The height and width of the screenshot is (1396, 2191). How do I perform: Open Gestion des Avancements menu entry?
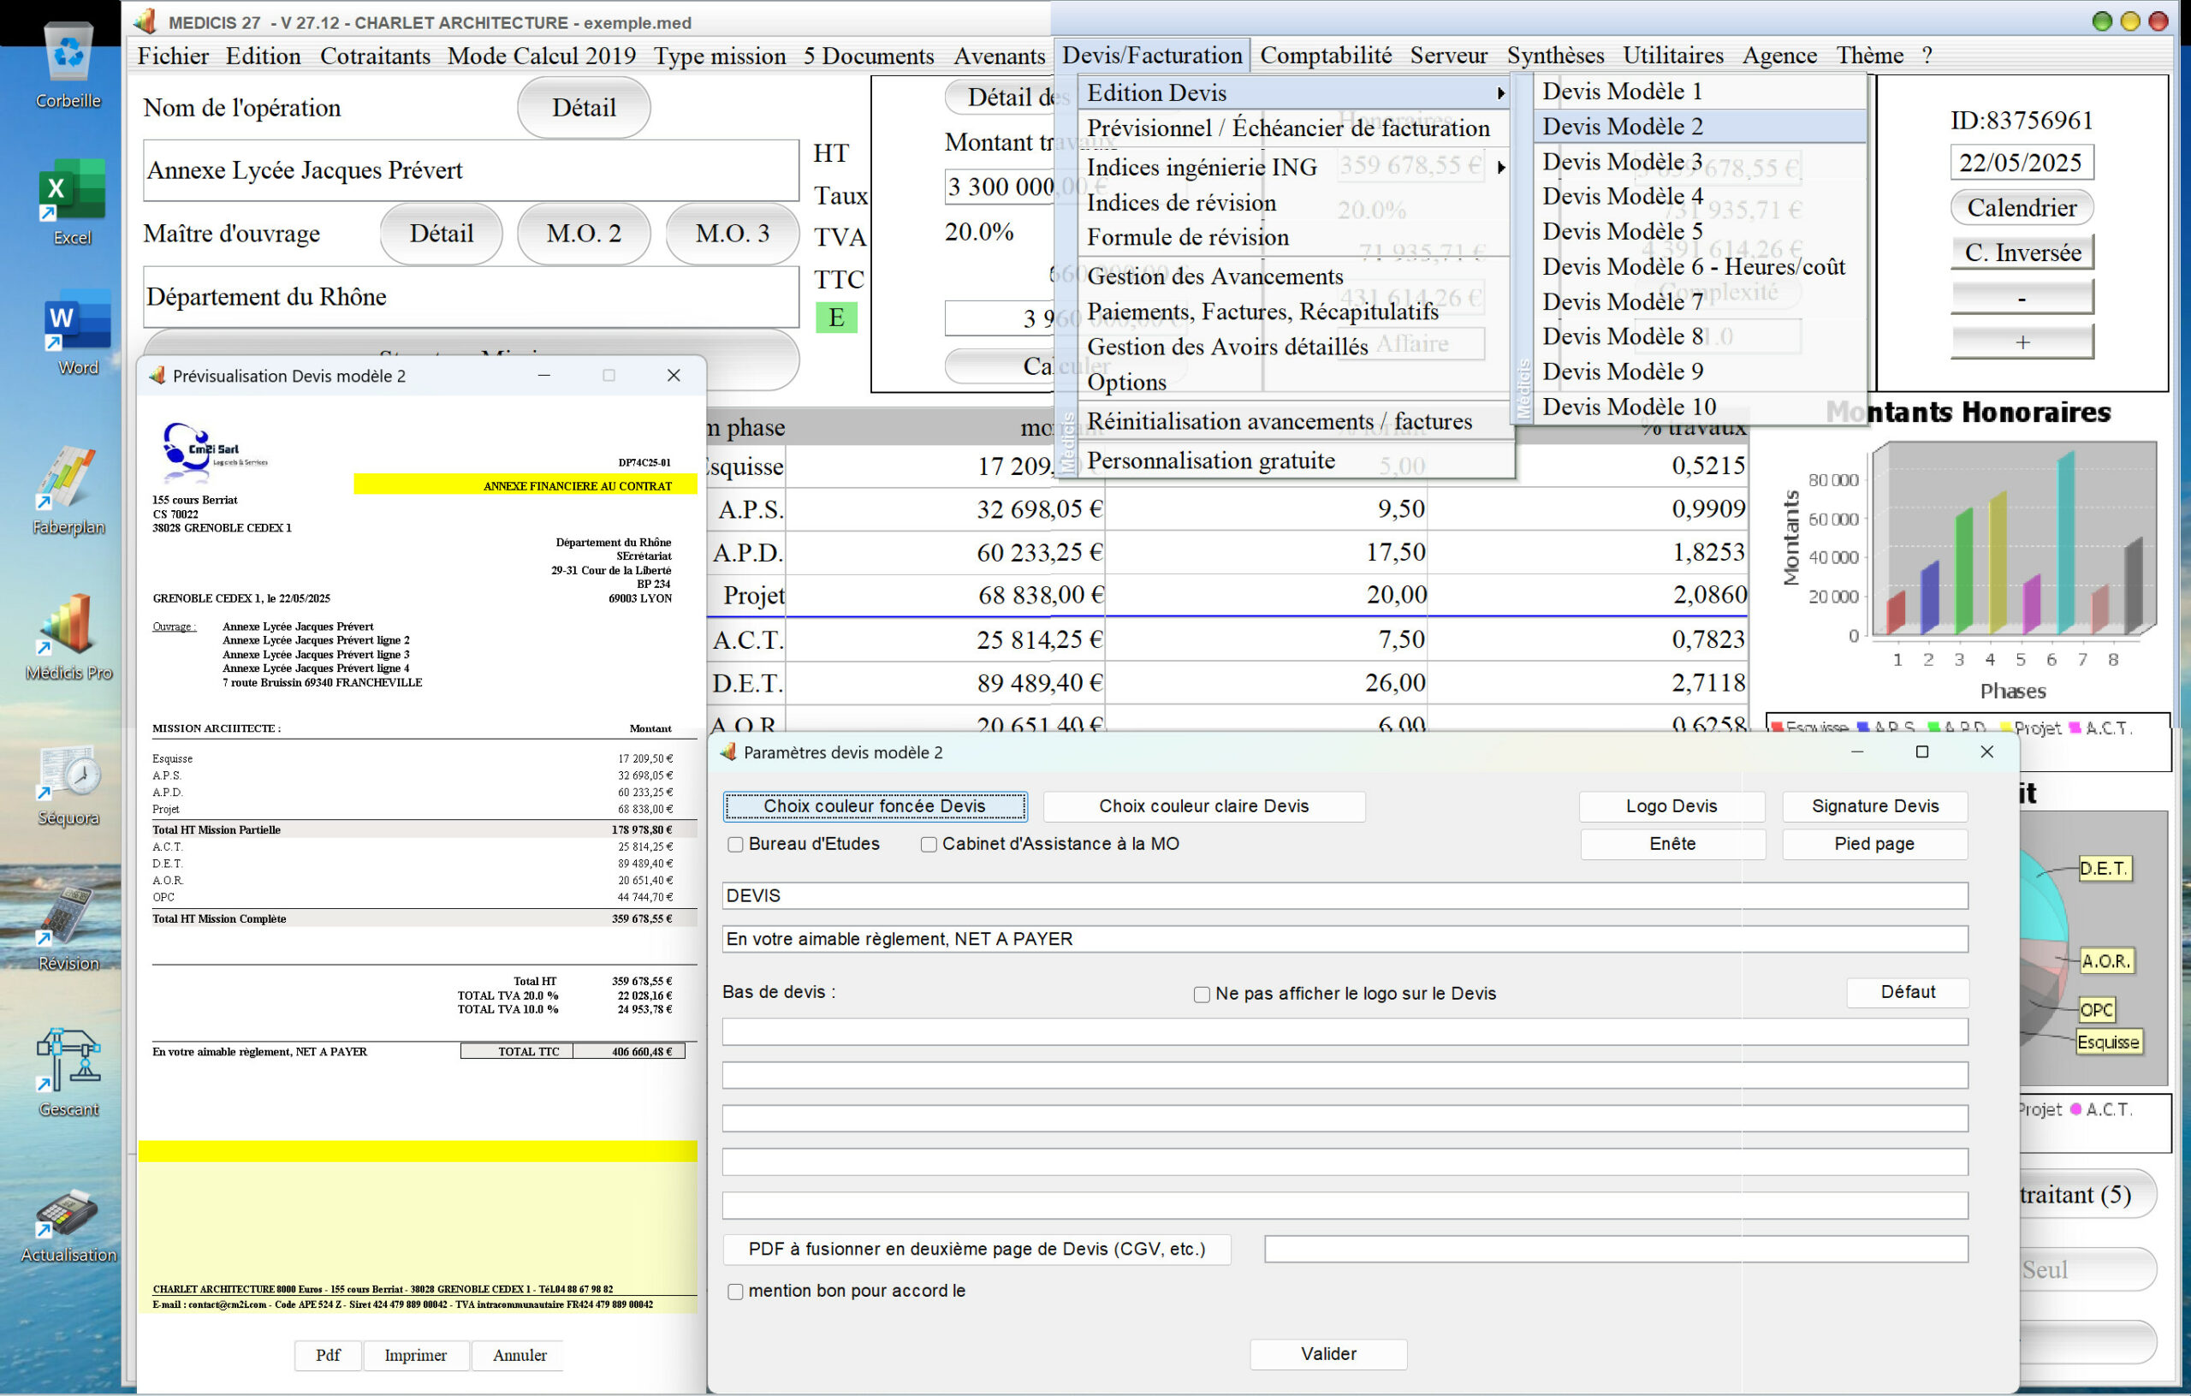(x=1295, y=276)
